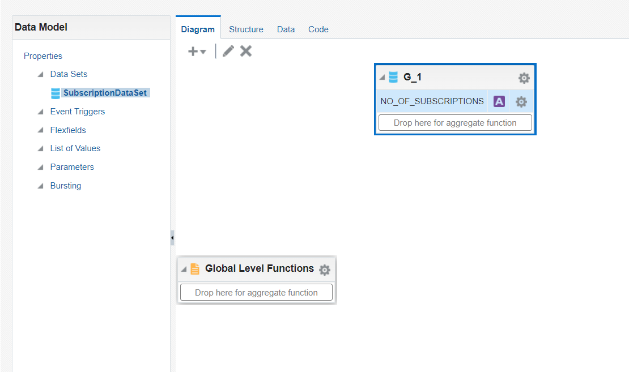
Task: Click 'Drop here for aggregate function' in G_1
Action: click(x=454, y=122)
